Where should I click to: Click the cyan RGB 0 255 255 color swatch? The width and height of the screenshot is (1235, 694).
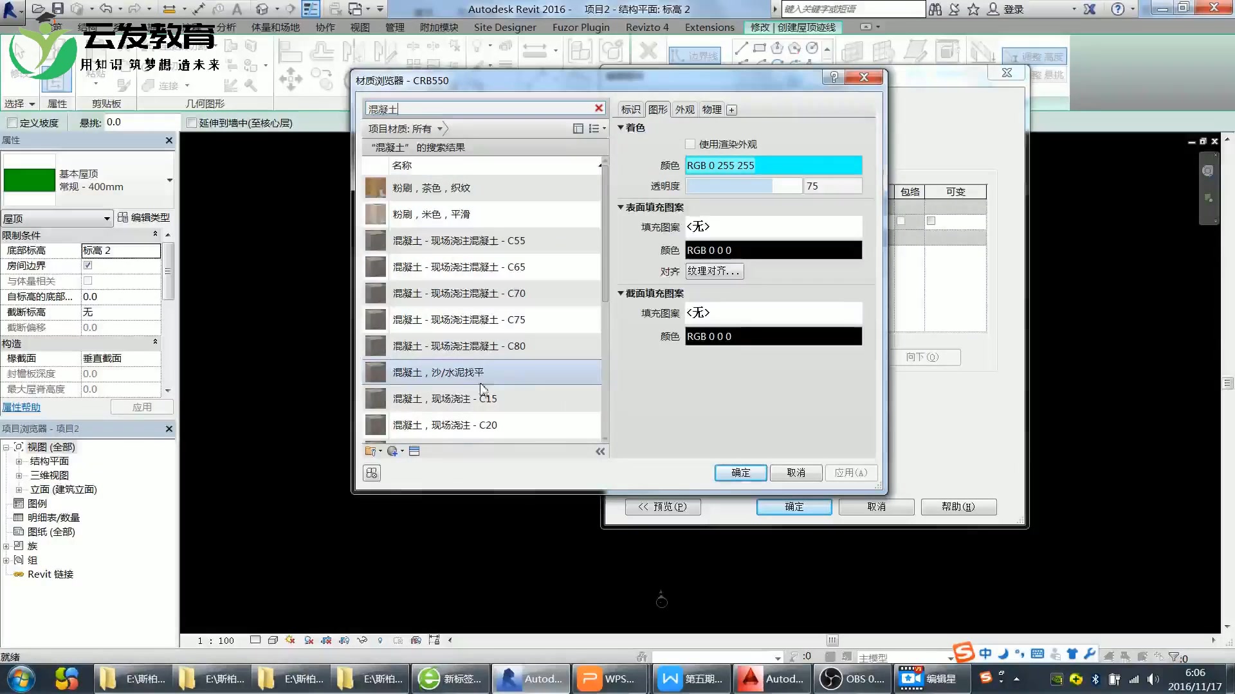point(773,166)
